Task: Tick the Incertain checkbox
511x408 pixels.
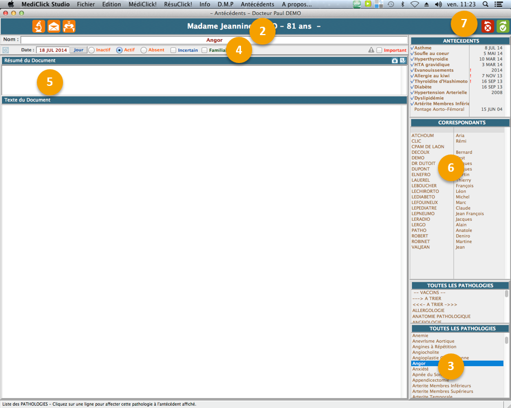Action: (173, 50)
